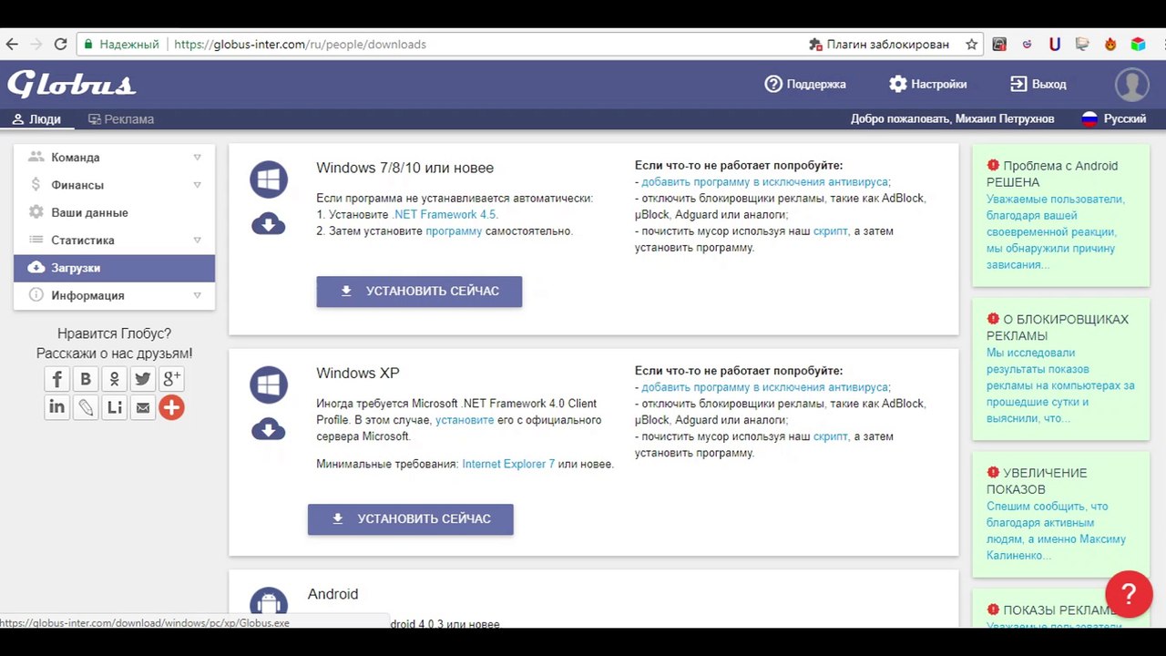Viewport: 1166px width, 656px height.
Task: Open Настройки in the header
Action: pyautogui.click(x=928, y=84)
